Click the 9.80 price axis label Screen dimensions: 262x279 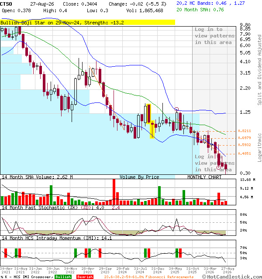point(245,25)
